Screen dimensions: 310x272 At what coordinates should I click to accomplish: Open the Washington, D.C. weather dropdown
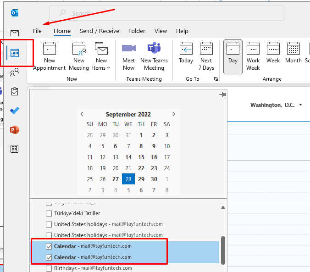(300, 105)
